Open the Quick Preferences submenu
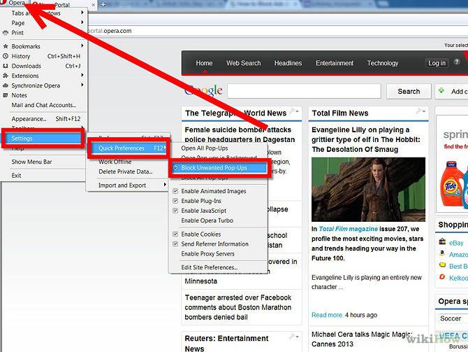Image resolution: width=468 pixels, height=352 pixels. pyautogui.click(x=129, y=148)
